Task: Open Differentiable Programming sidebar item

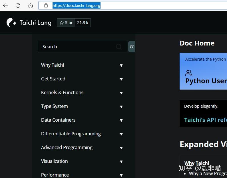Action: [71, 134]
